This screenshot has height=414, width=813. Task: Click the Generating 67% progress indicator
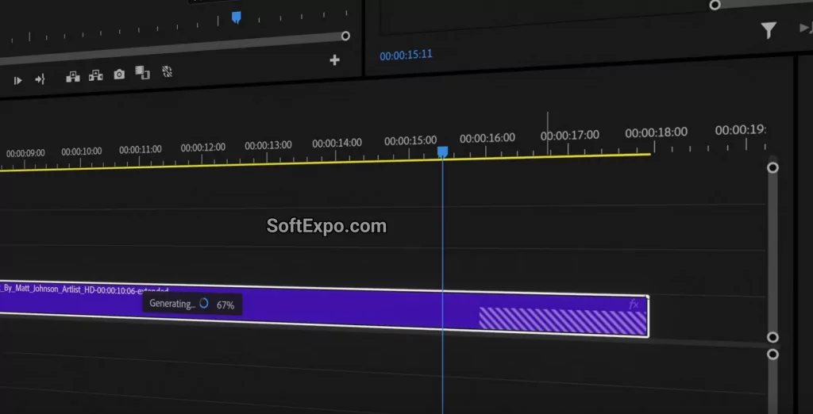point(192,305)
